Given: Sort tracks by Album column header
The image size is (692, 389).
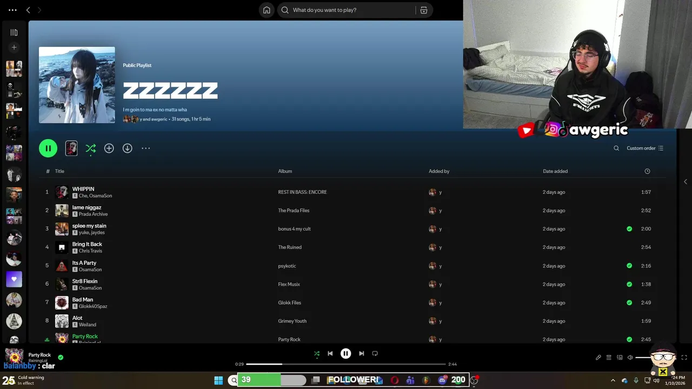Looking at the screenshot, I should (x=285, y=171).
